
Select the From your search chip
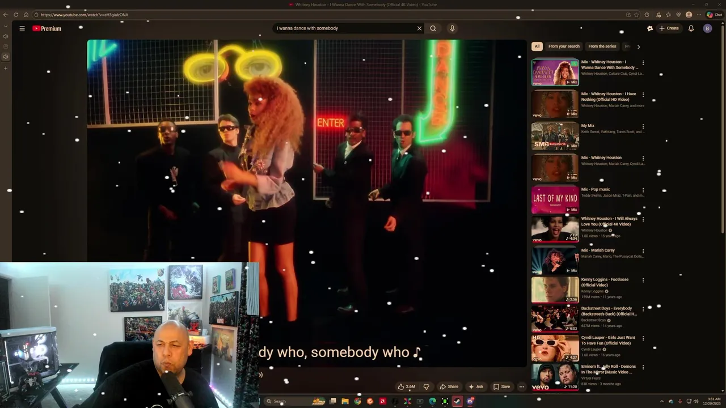564,46
